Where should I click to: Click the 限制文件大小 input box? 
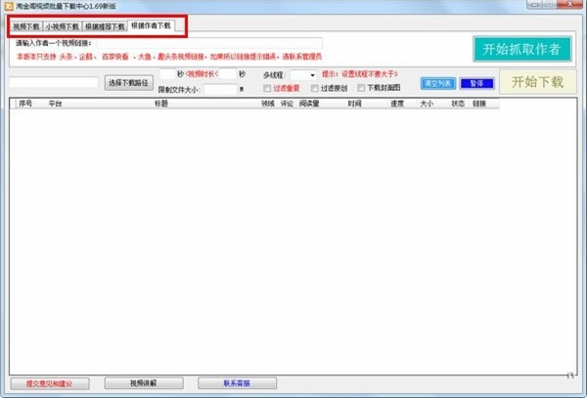tap(220, 89)
